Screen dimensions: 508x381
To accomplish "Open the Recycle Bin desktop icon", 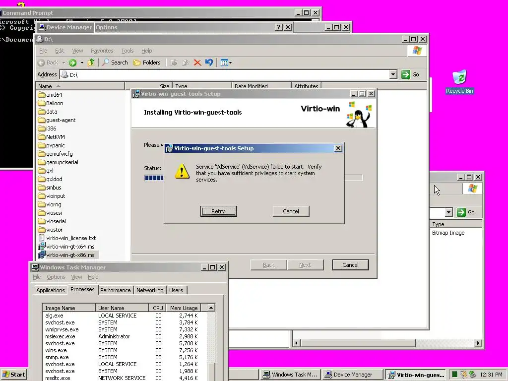I will pyautogui.click(x=459, y=82).
